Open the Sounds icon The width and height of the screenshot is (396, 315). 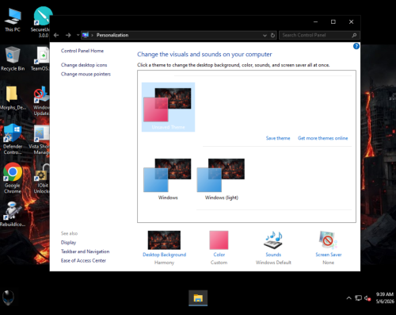(x=273, y=240)
